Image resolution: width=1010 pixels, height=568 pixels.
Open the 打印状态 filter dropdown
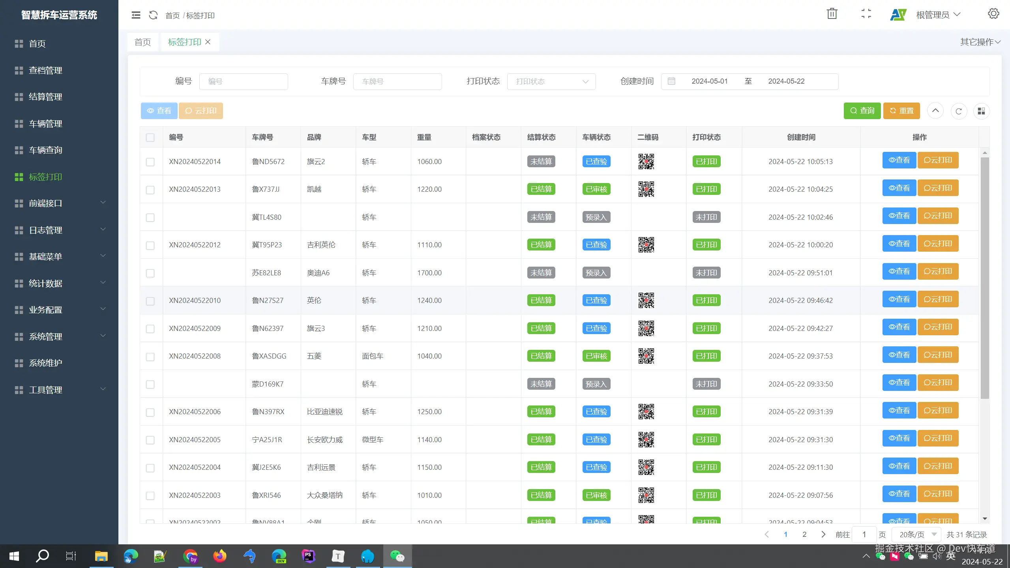tap(551, 82)
